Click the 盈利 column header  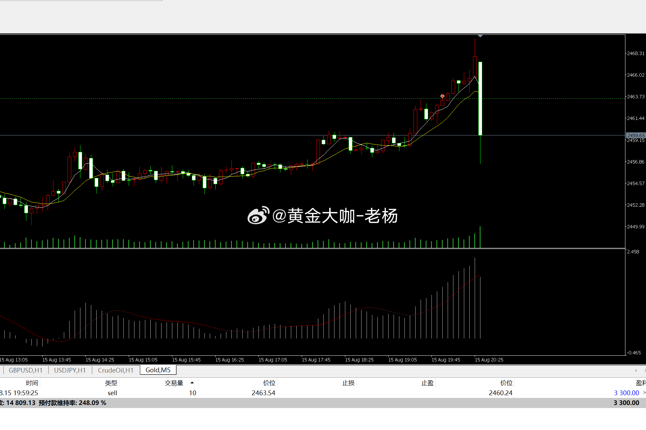641,383
